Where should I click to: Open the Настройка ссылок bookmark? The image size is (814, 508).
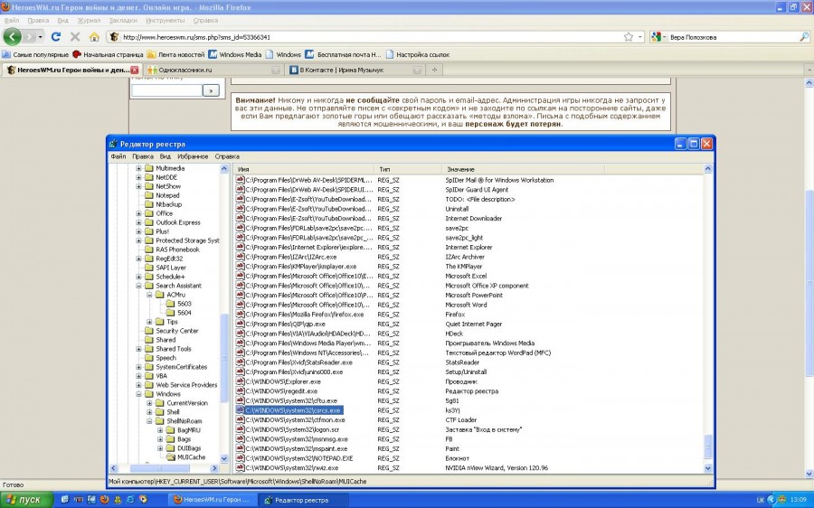tap(417, 54)
